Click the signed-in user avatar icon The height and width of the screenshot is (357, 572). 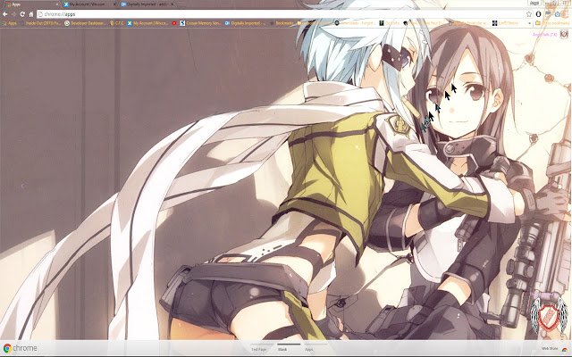pos(564,34)
